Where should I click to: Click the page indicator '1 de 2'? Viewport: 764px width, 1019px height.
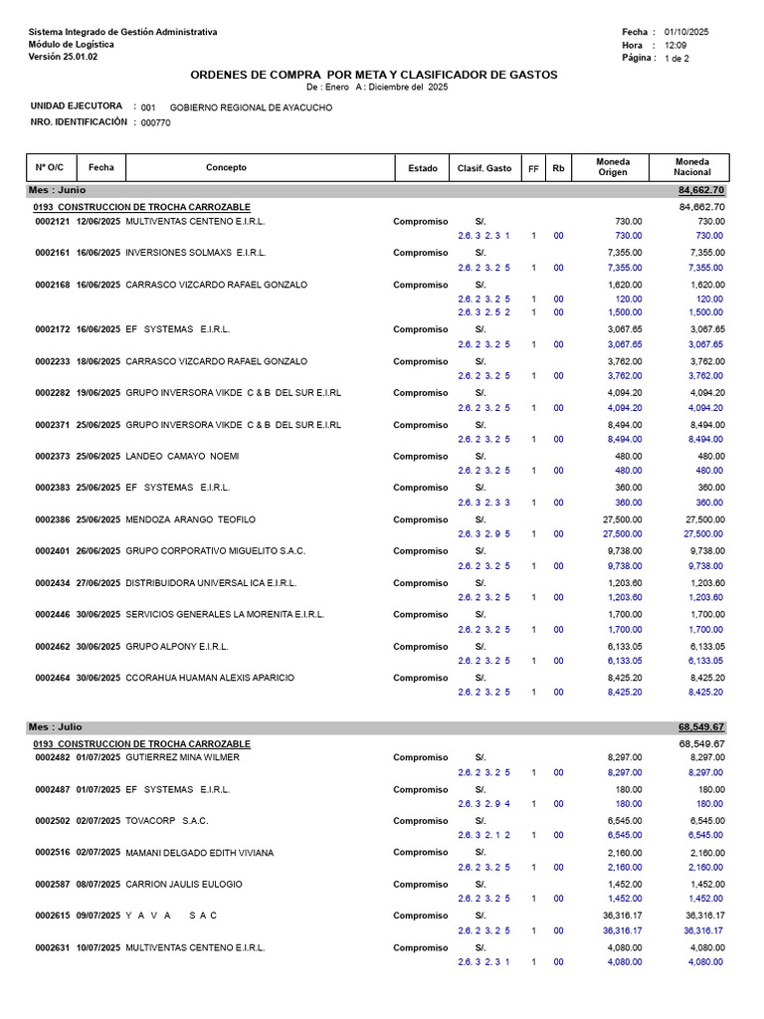coord(676,59)
